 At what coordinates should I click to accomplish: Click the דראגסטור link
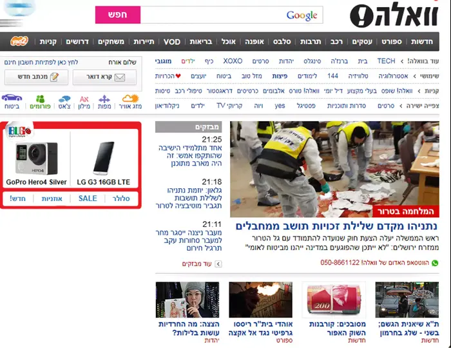tap(220, 91)
